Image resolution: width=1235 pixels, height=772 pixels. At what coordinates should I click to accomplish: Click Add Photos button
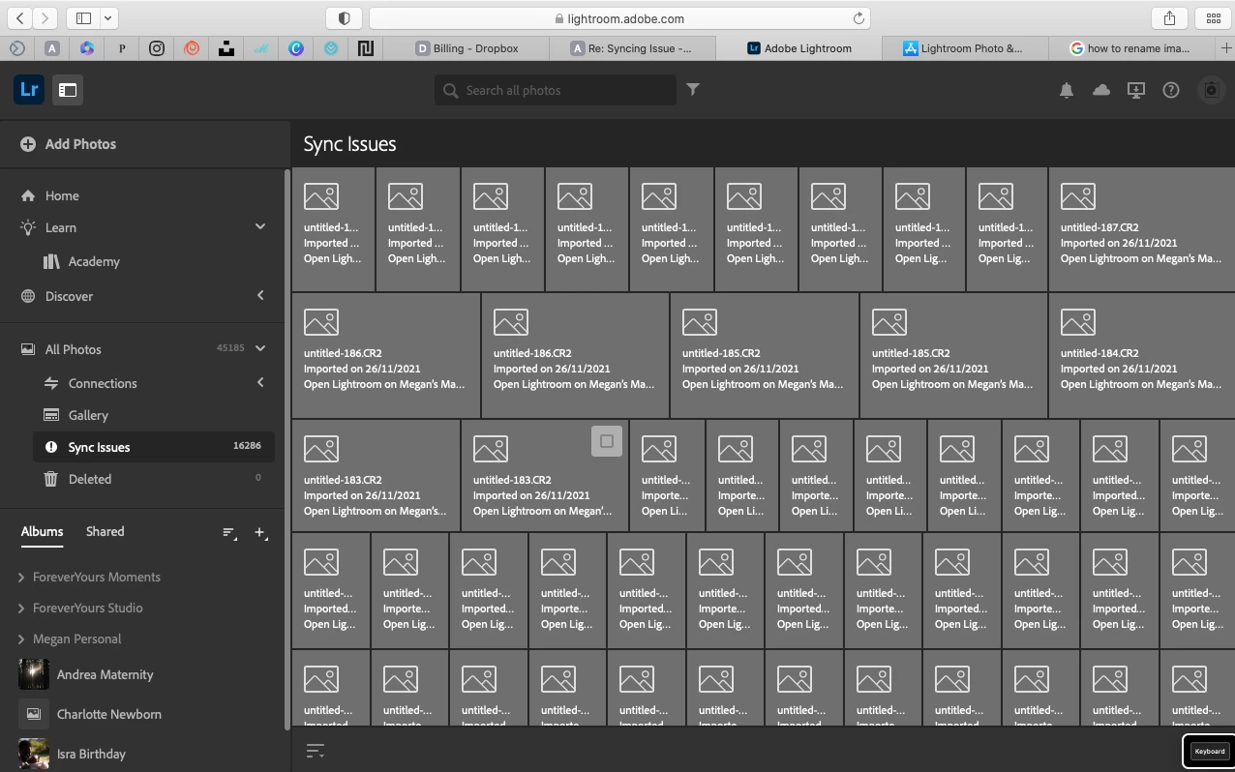click(x=68, y=144)
